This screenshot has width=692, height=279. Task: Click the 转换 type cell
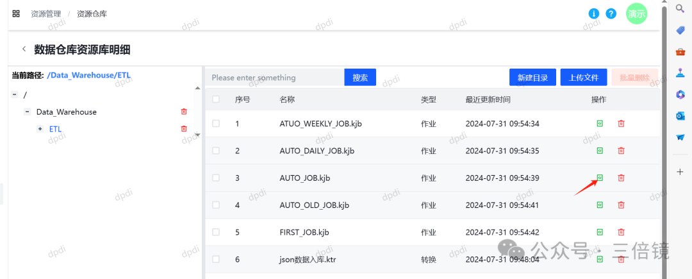pyautogui.click(x=429, y=260)
